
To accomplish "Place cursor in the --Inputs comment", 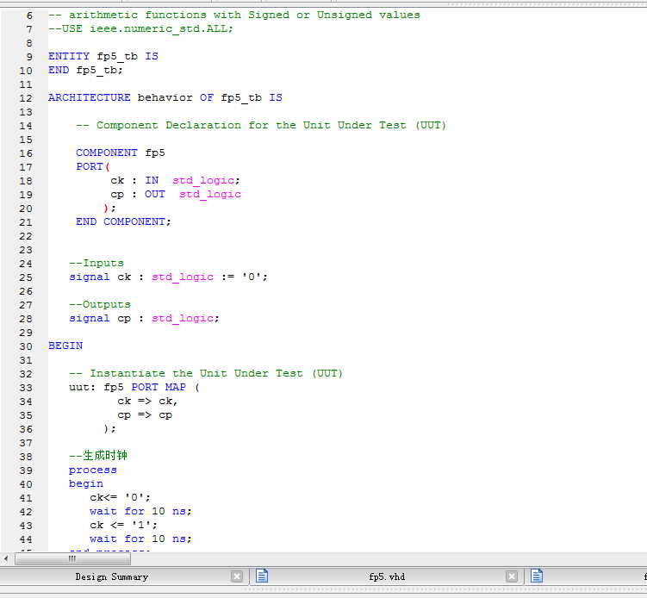I will tap(96, 263).
